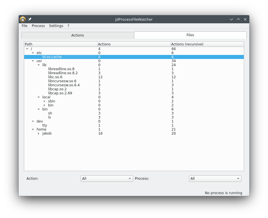Collapse the root "/" tree node
This screenshot has width=268, height=218.
(27, 49)
